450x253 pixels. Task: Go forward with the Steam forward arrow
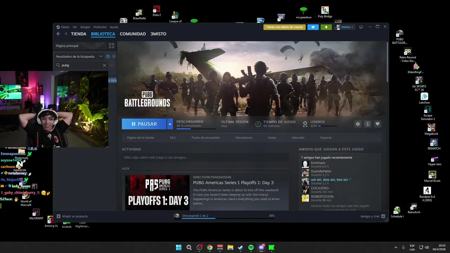[65, 34]
